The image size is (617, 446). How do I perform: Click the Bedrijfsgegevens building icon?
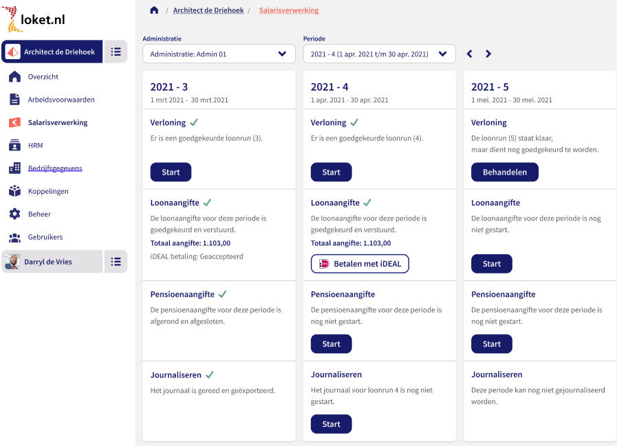[14, 168]
